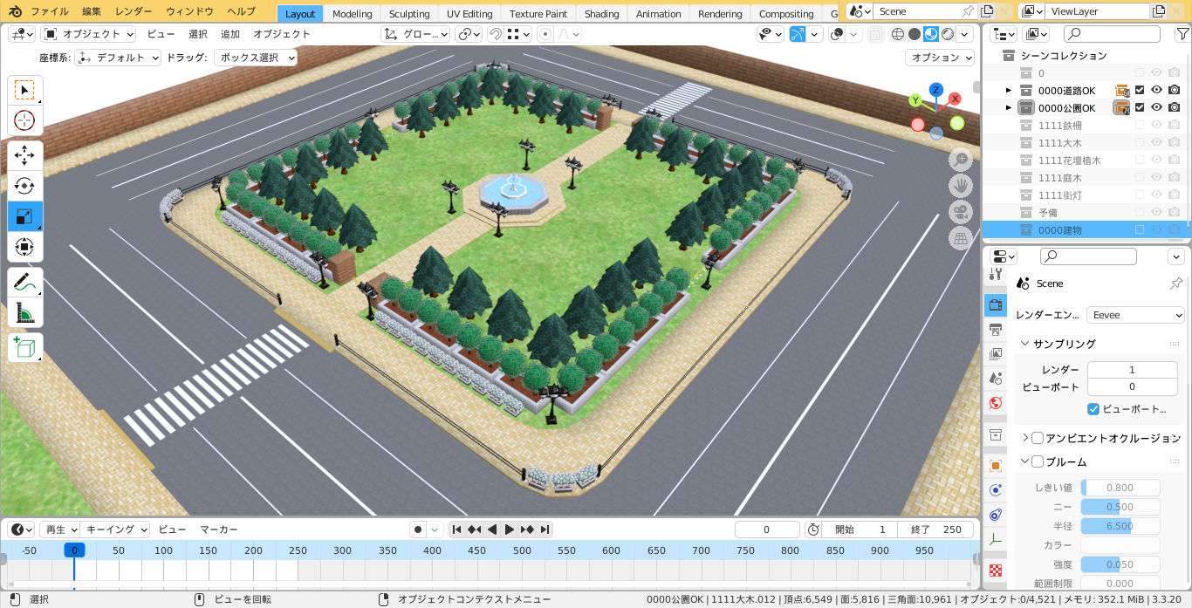Open the ファイル menu
This screenshot has height=608, width=1192.
[50, 11]
